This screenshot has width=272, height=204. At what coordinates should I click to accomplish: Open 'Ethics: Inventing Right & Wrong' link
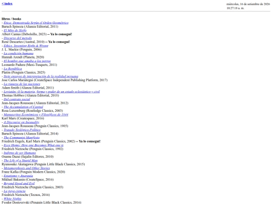coord(26,46)
